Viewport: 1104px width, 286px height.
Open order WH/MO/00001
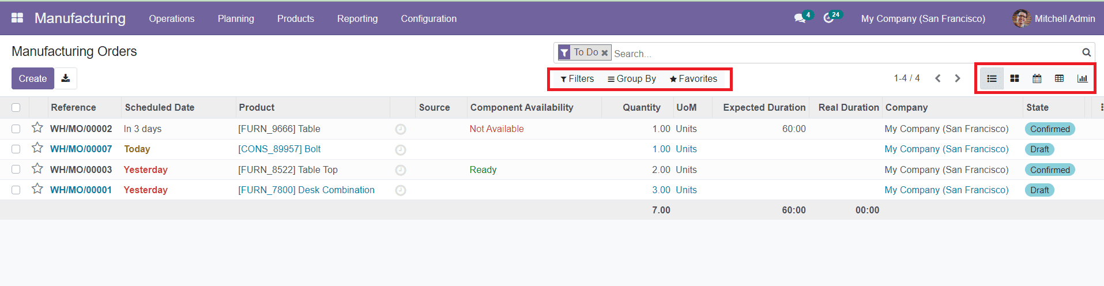(x=81, y=190)
